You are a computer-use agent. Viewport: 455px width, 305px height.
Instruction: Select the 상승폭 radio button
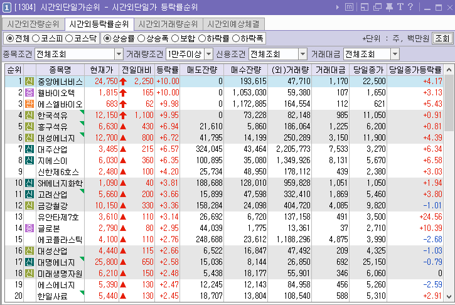pyautogui.click(x=141, y=38)
